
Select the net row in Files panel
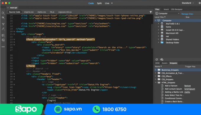click(178, 36)
